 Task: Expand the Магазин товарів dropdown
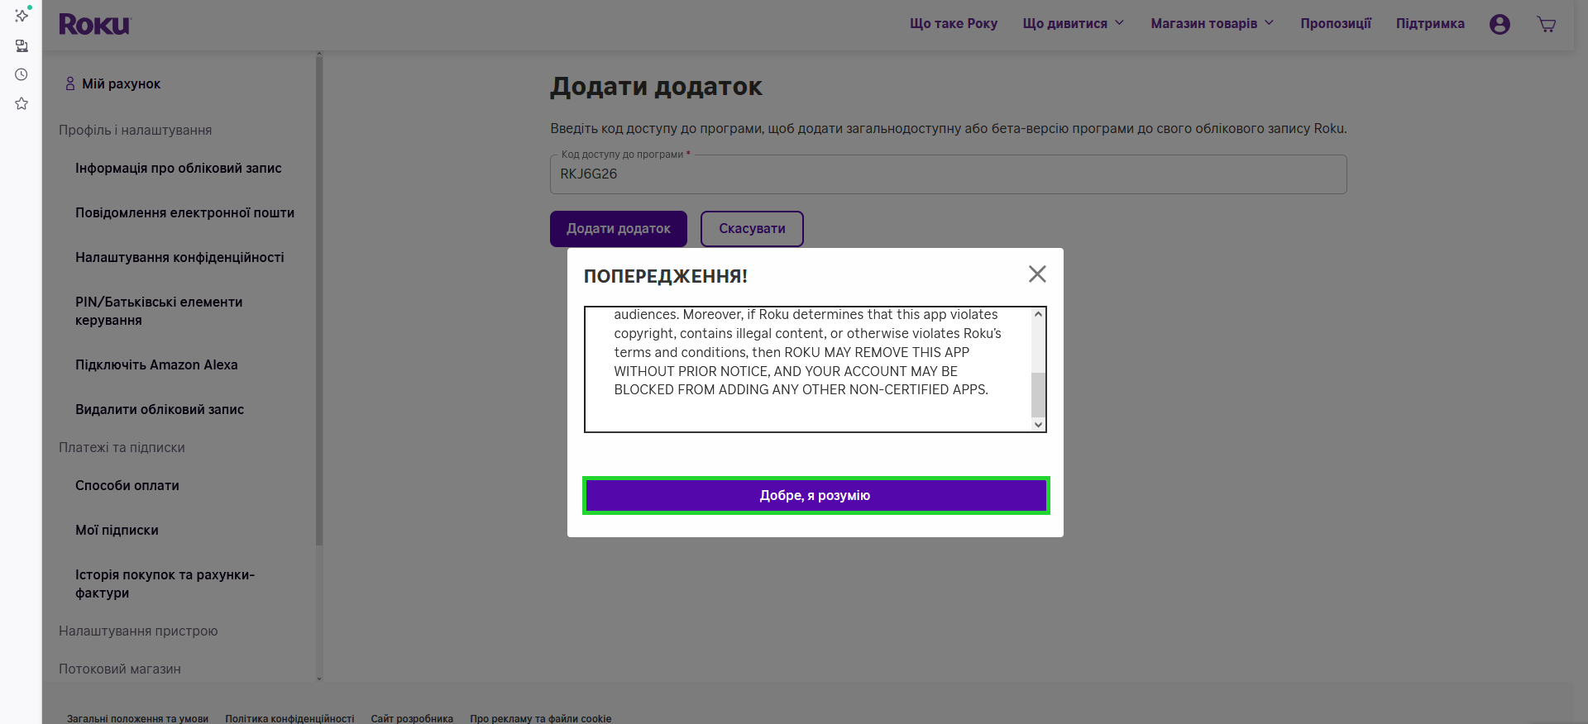pyautogui.click(x=1212, y=23)
